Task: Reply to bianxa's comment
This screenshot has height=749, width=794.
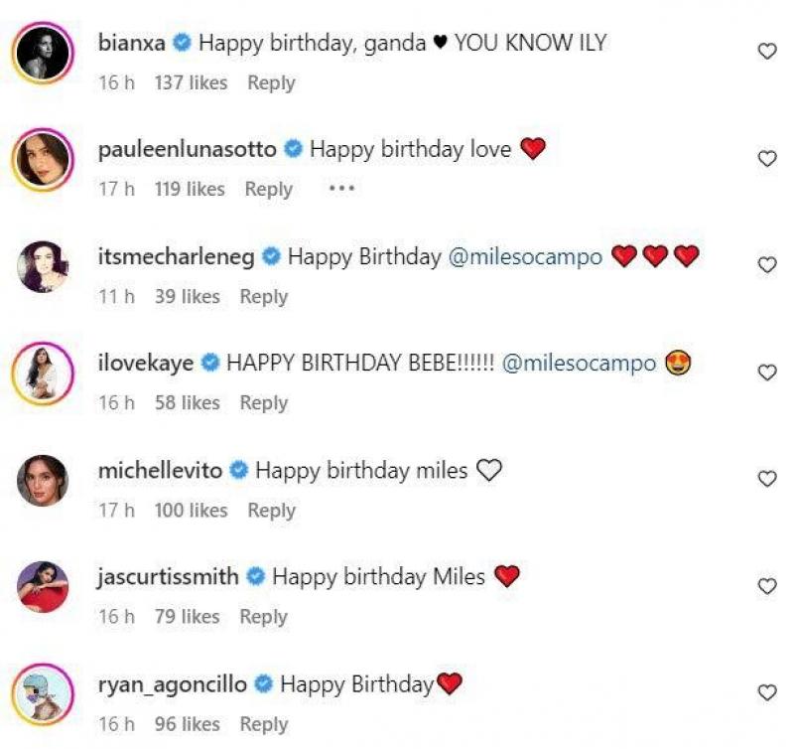Action: [x=271, y=82]
